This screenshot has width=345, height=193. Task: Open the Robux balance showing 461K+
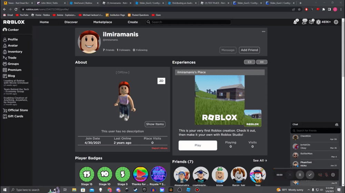tap(324, 22)
